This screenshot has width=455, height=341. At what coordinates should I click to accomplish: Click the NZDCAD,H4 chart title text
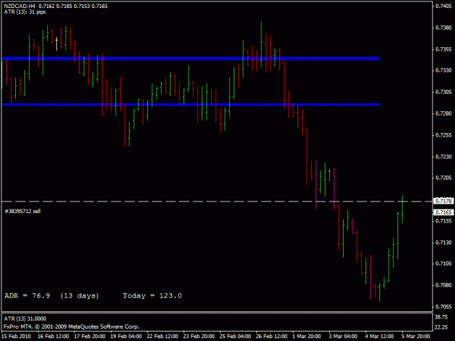pyautogui.click(x=20, y=6)
